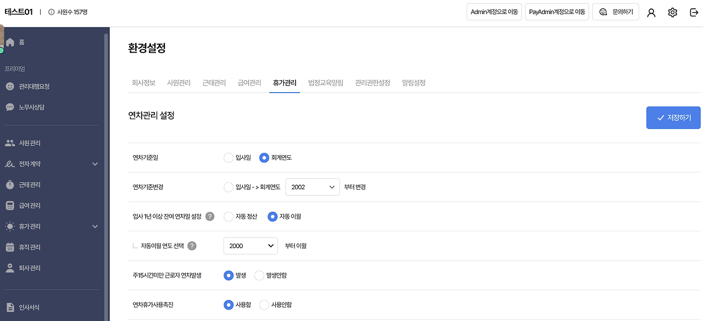Viewport: 703px width, 321px height.
Task: Select 입사일 -> 회계연도 radio for 연차기준변경
Action: (x=228, y=187)
